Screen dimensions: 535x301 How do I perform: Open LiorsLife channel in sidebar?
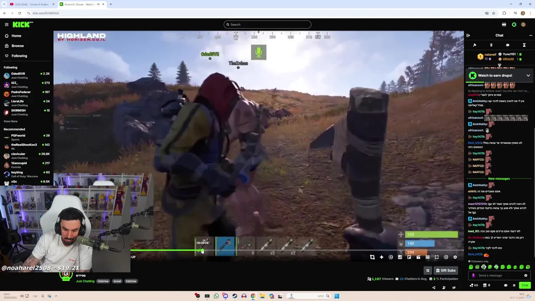27,103
